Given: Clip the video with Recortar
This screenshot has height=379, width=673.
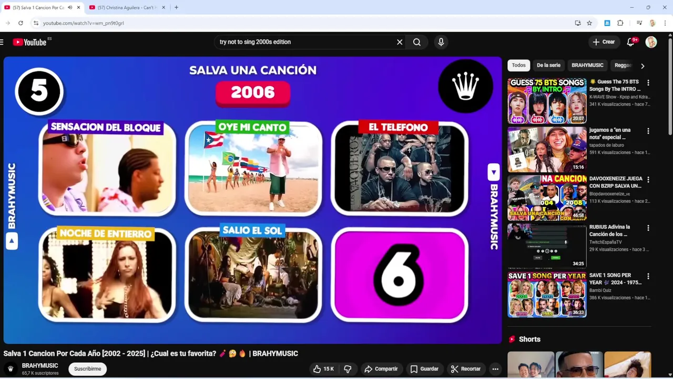Looking at the screenshot, I should point(466,369).
